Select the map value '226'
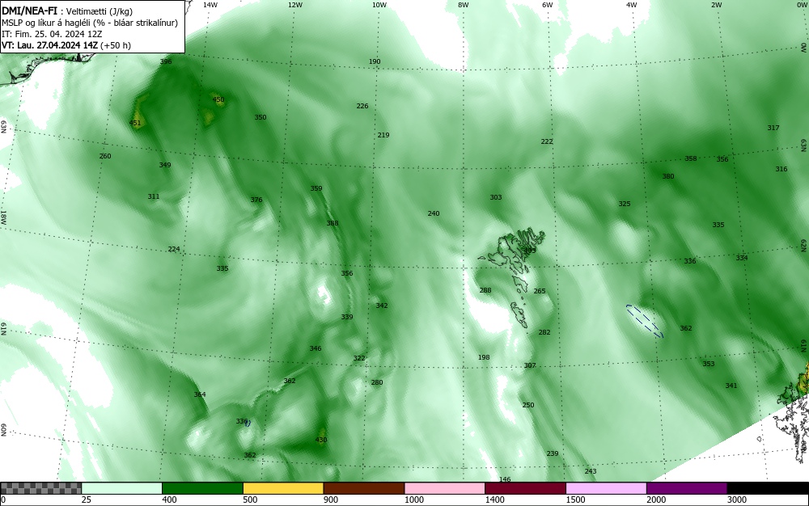 [x=362, y=106]
